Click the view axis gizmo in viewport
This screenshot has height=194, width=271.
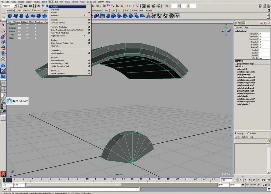(x=226, y=31)
